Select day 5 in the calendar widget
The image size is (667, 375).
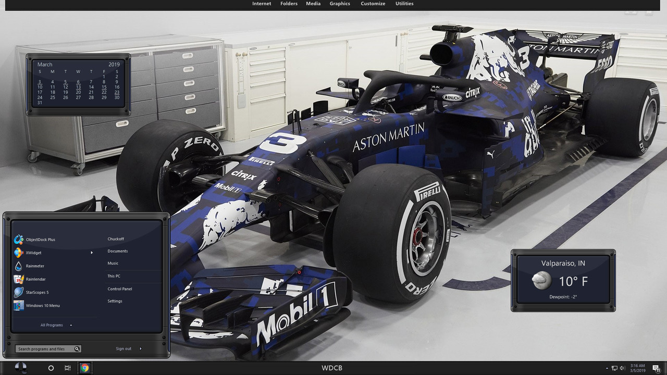click(65, 82)
